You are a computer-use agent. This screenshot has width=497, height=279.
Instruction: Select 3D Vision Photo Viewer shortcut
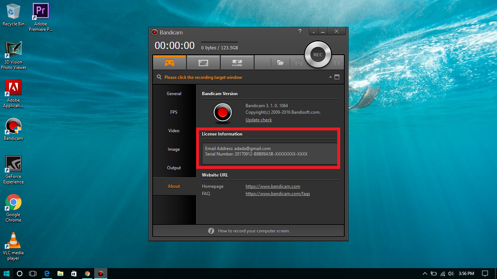[13, 55]
